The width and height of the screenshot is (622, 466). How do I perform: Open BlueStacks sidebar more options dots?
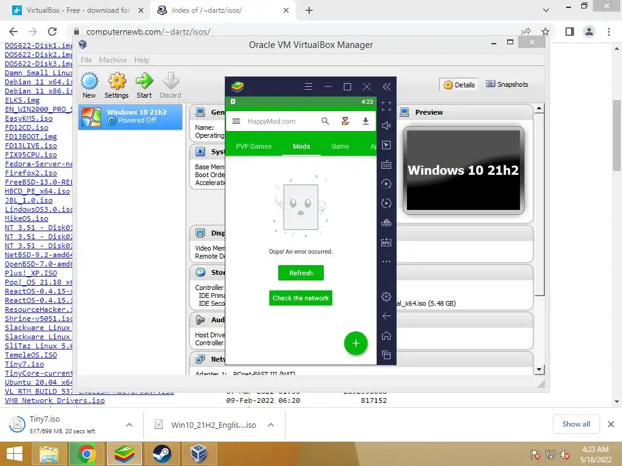[386, 262]
